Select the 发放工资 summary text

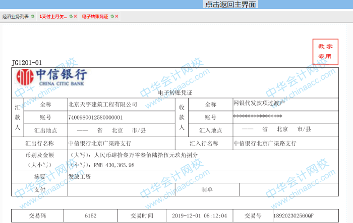pos(79,177)
